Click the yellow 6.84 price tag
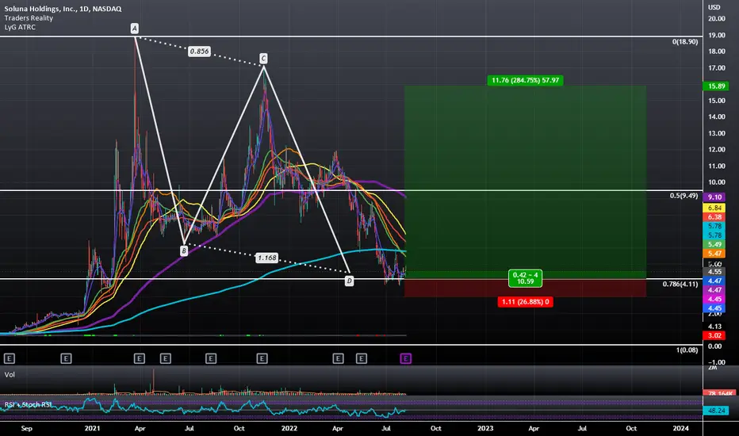Viewport: 739px width, 436px height. click(x=714, y=208)
